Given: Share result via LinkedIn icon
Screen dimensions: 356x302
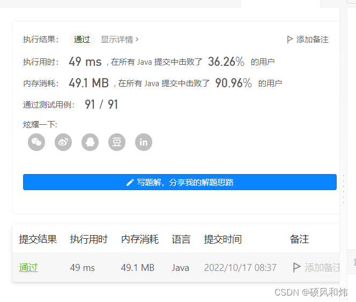Looking at the screenshot, I should click(x=144, y=142).
